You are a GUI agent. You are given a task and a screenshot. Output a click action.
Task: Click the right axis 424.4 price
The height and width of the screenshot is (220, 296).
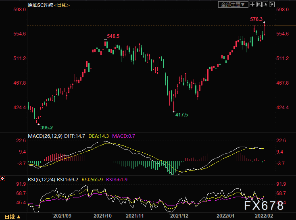coord(282,108)
